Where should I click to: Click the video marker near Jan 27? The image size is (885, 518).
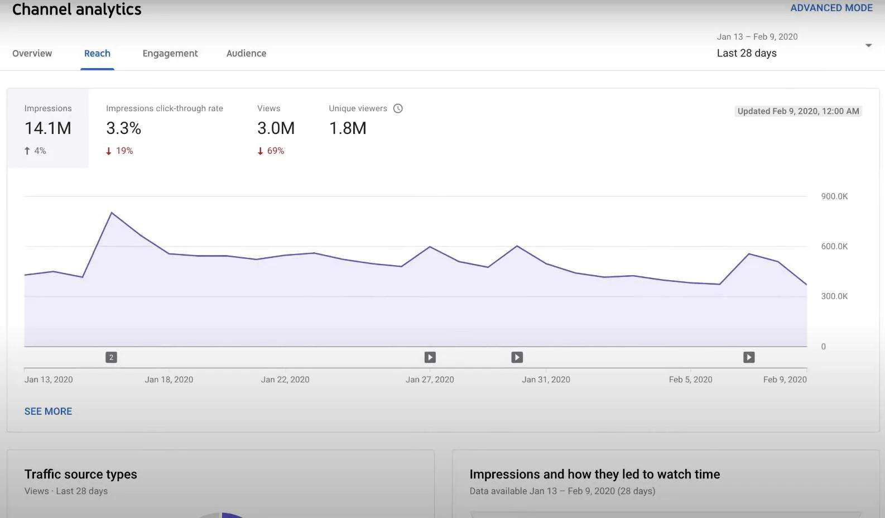pos(430,357)
